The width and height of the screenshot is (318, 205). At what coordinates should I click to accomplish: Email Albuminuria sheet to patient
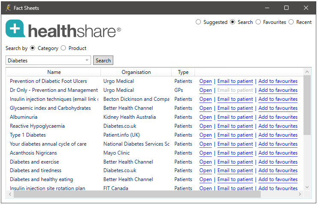pos(235,117)
